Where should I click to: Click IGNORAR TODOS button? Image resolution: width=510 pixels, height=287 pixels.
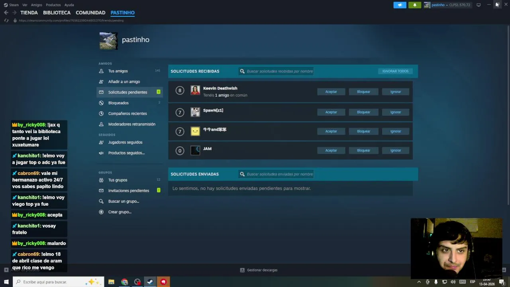(x=395, y=71)
